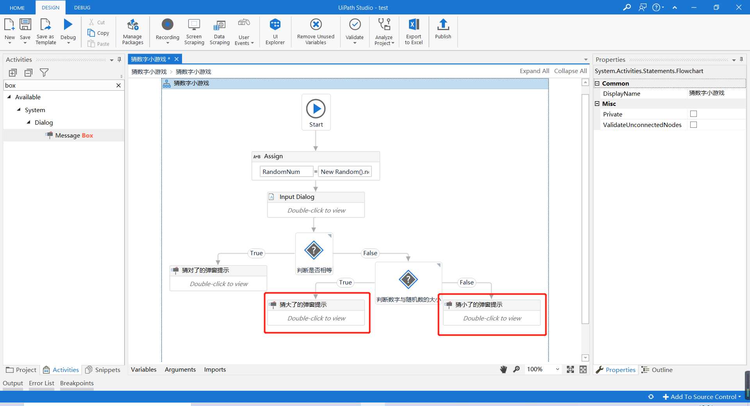This screenshot has width=750, height=406.
Task: Click the New project icon
Action: (x=9, y=24)
